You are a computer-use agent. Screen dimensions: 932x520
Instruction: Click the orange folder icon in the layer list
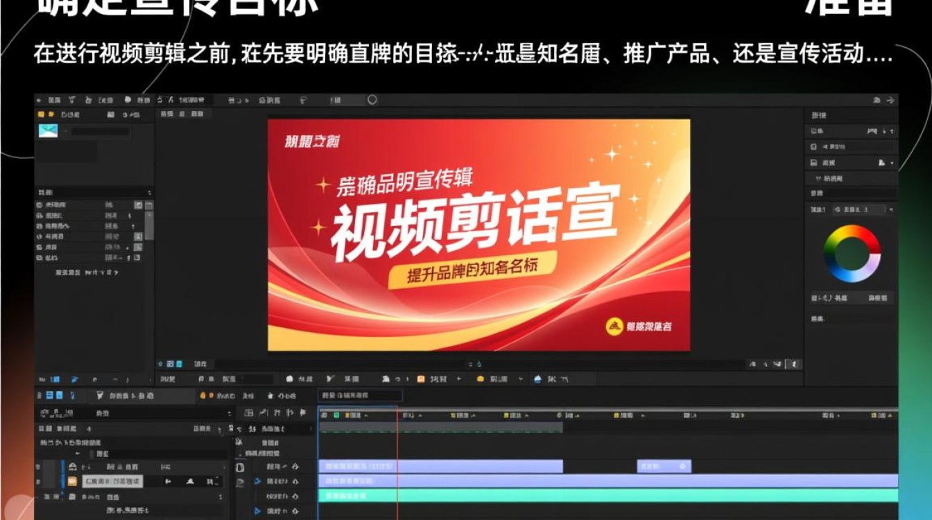coord(71,481)
